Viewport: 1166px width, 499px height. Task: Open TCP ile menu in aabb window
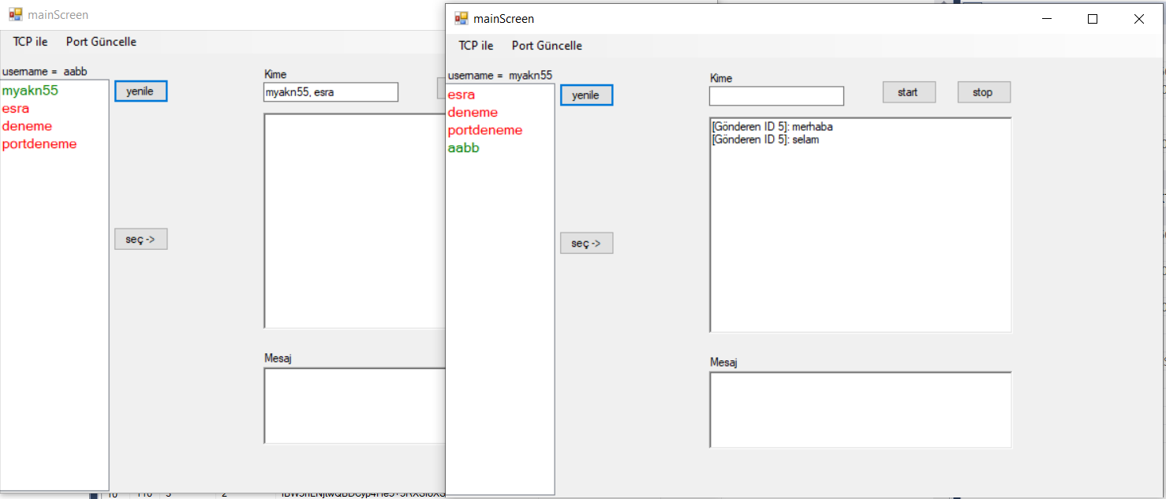coord(30,42)
